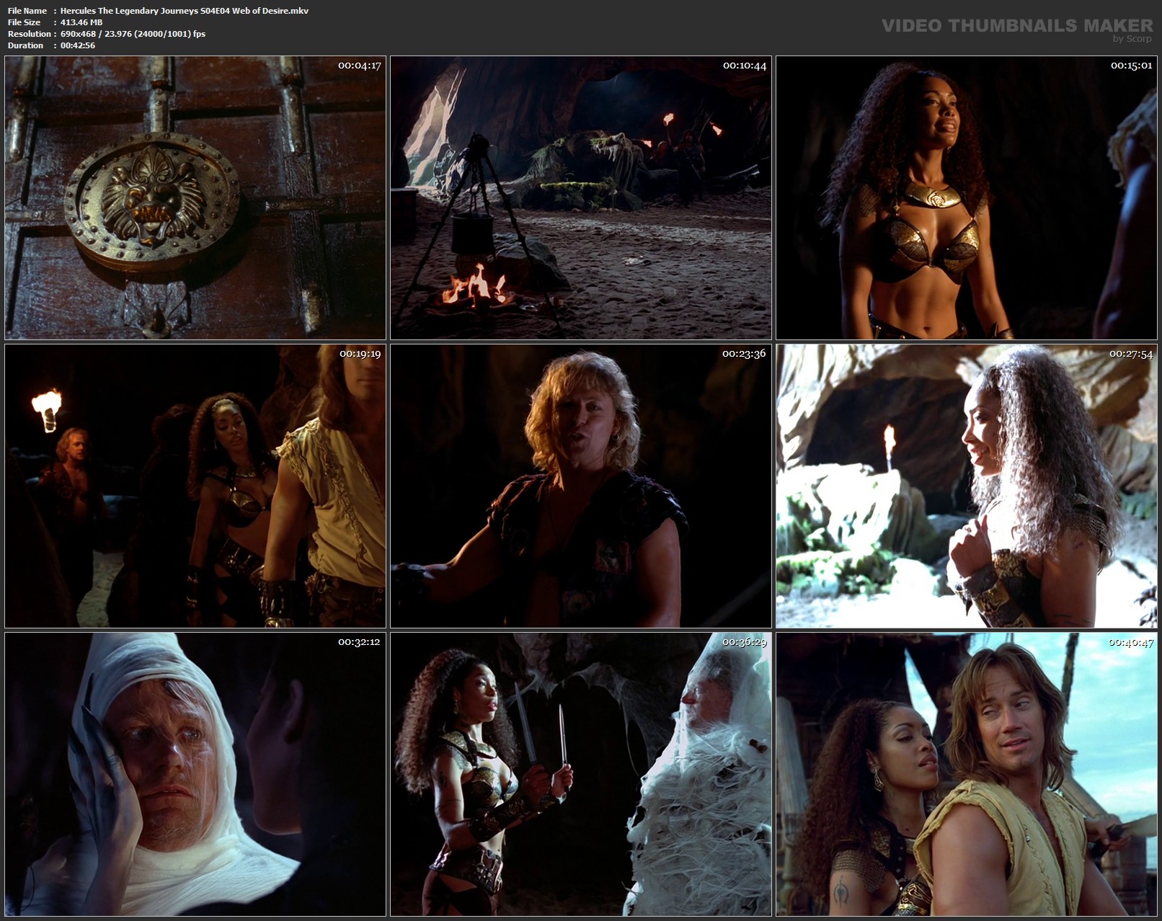1162x921 pixels.
Task: Click the timestamp text 00:15:01
Action: pos(1131,66)
